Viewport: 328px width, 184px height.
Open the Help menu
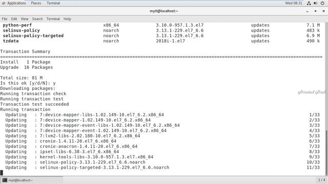click(67, 19)
